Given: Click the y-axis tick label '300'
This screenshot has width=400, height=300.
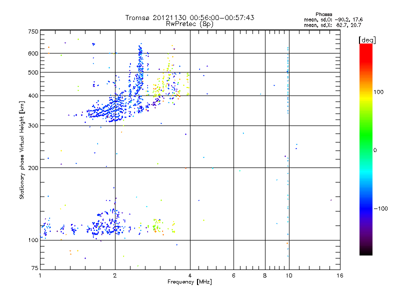Looking at the screenshot, I should point(33,126).
